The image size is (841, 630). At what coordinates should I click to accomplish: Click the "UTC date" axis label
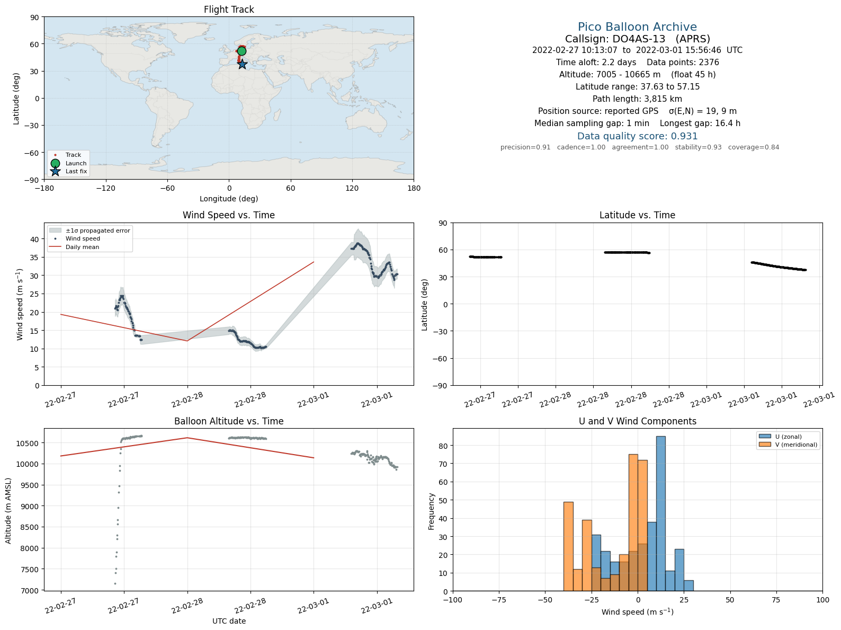click(x=229, y=621)
